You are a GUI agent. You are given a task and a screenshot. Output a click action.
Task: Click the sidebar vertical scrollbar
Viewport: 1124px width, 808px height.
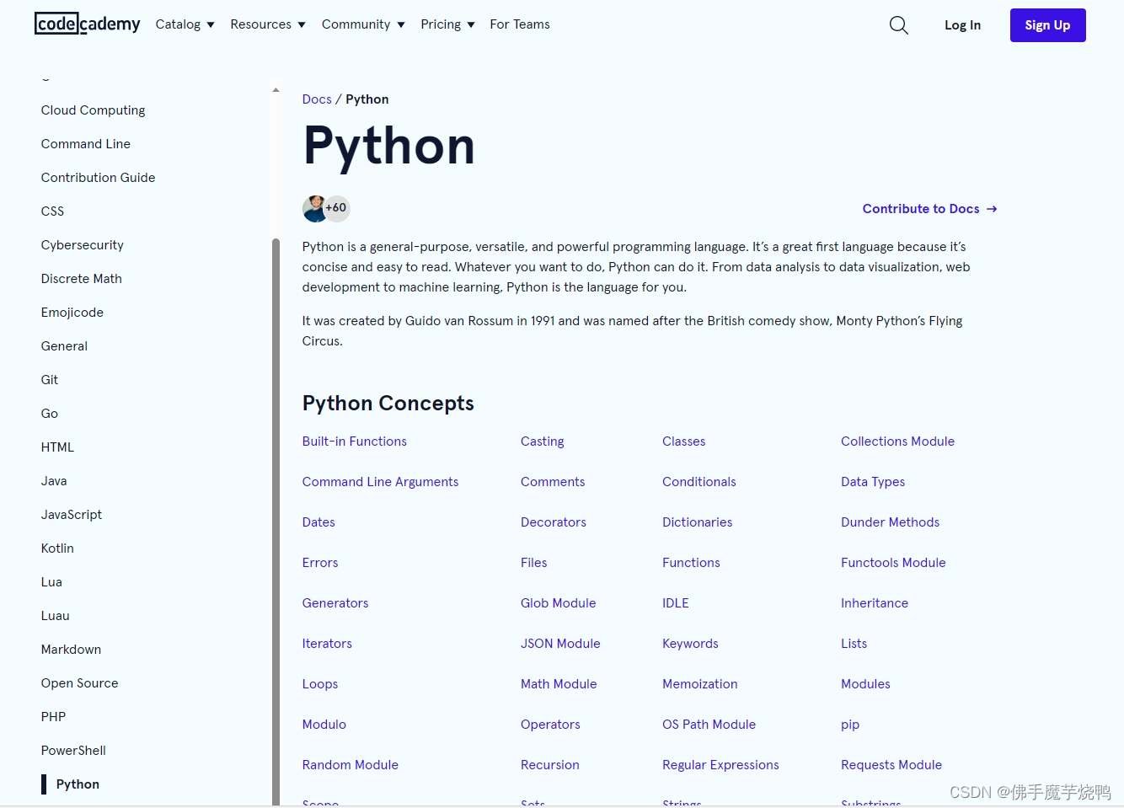(276, 522)
